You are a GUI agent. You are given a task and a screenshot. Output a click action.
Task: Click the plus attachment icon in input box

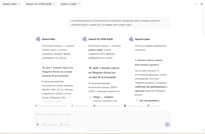tap(37, 124)
